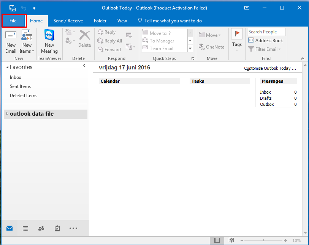The width and height of the screenshot is (309, 245).
Task: Click Tell me what you want to do
Action: [170, 21]
